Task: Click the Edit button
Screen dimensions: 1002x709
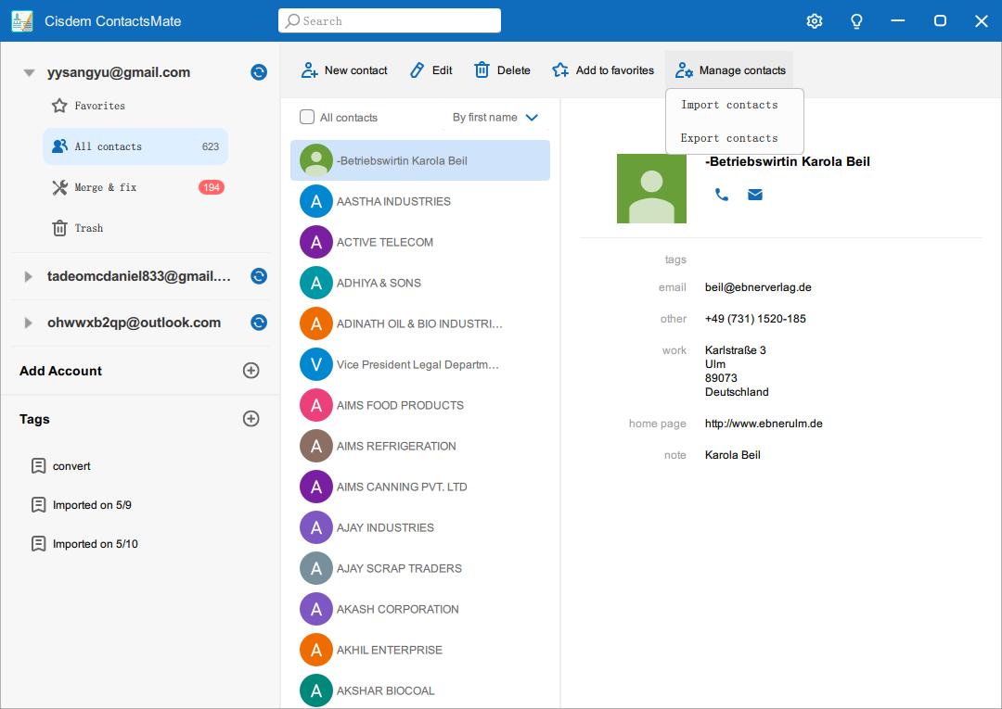Action: [x=430, y=70]
